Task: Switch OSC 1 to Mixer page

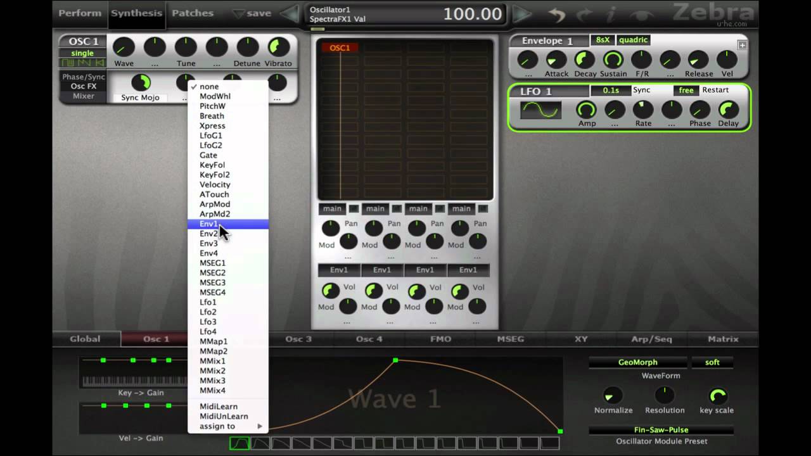Action: point(83,96)
